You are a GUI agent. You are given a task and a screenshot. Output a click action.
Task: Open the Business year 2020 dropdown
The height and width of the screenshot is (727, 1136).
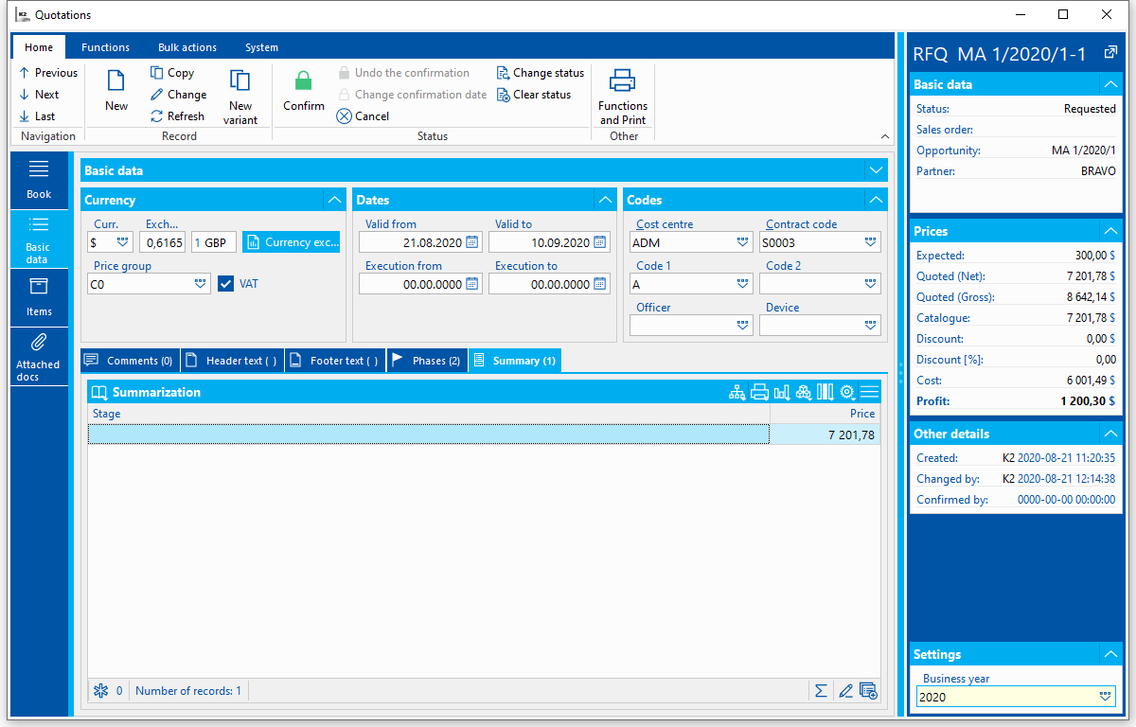[x=1105, y=697]
